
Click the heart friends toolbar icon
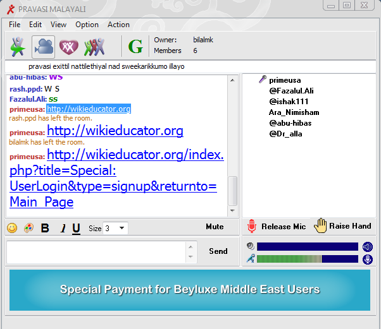tap(69, 47)
